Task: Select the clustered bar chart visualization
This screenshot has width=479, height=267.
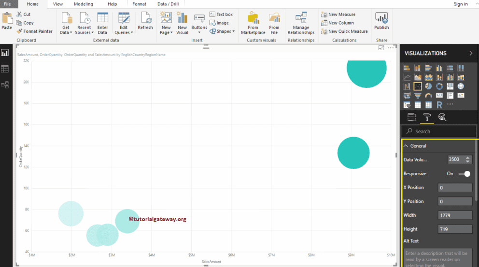Action: (x=428, y=68)
